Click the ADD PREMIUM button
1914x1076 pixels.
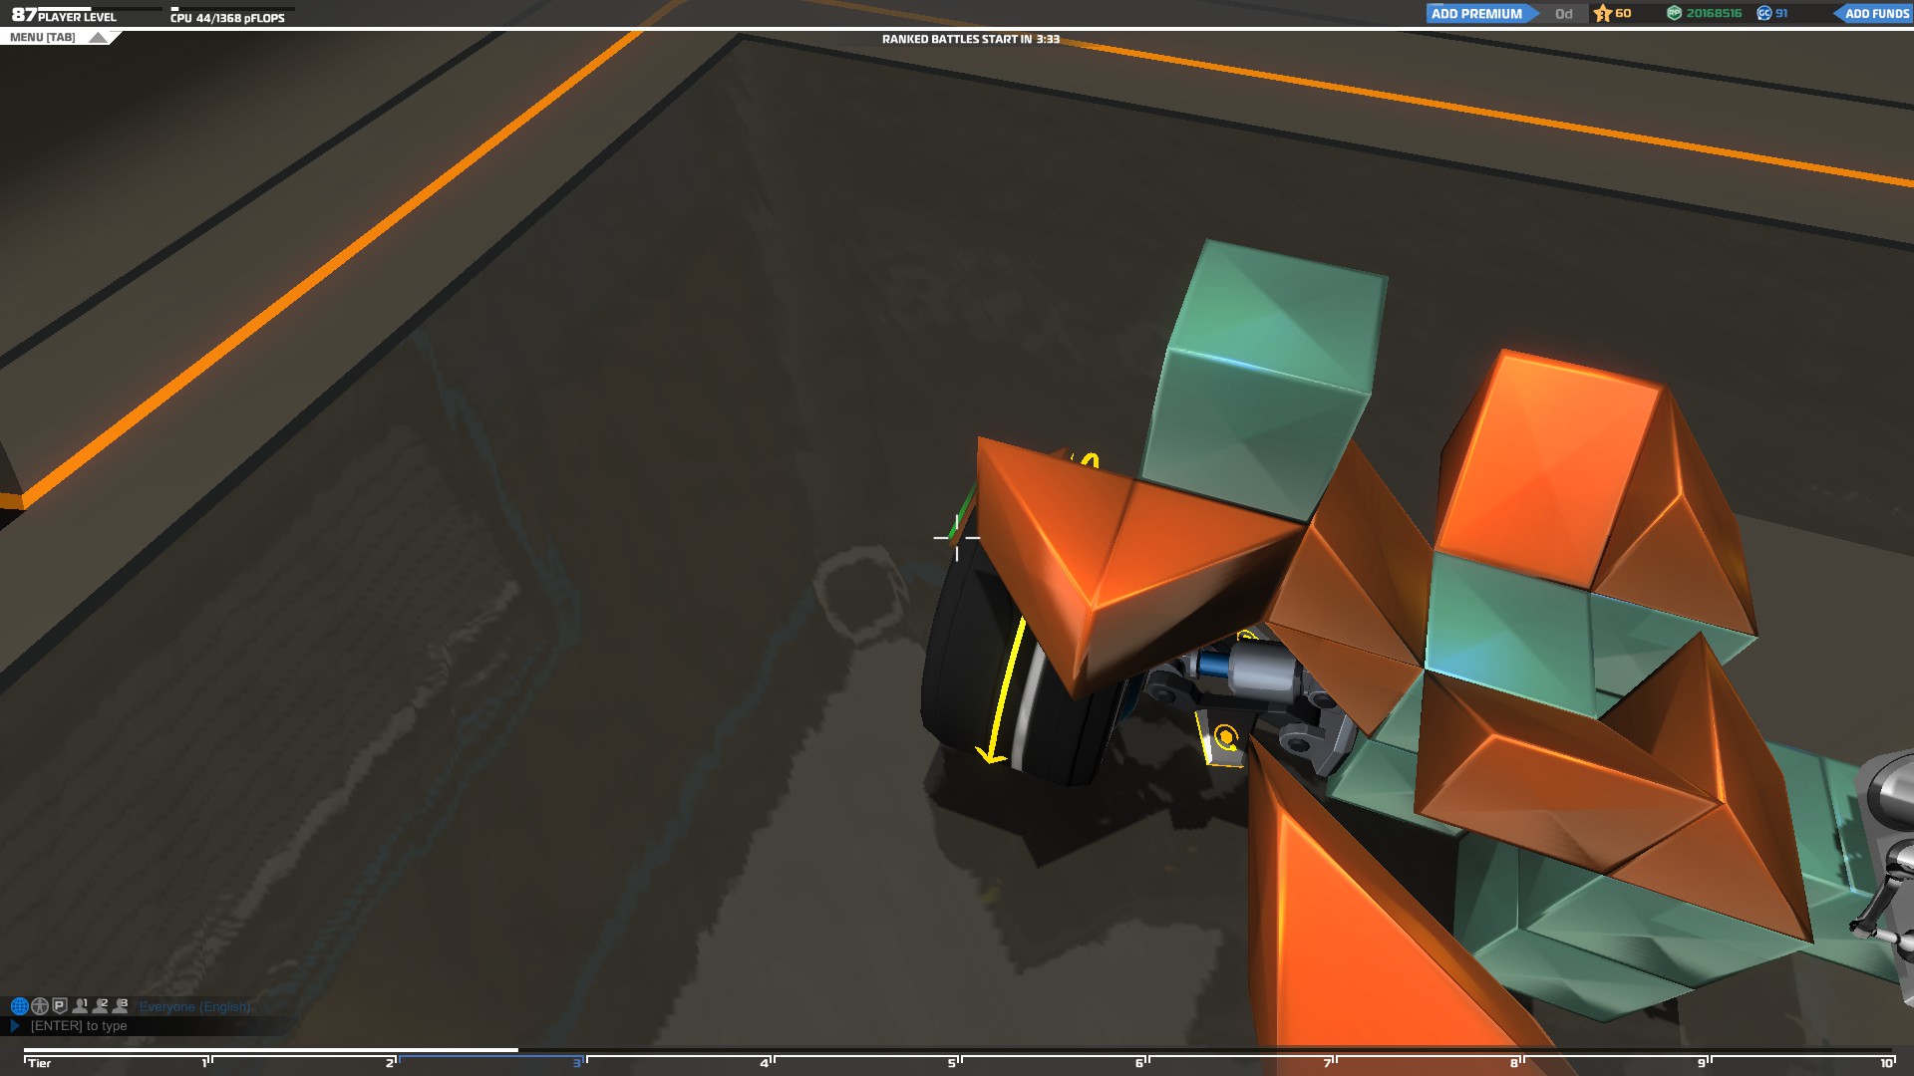pos(1477,14)
